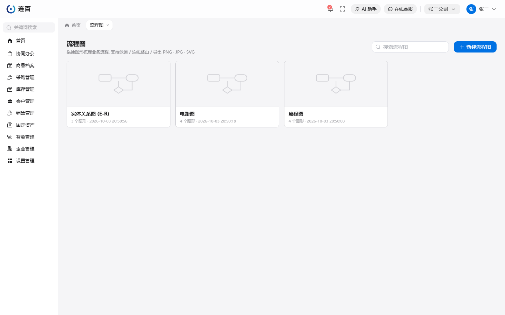Open the notification bell

pyautogui.click(x=330, y=9)
